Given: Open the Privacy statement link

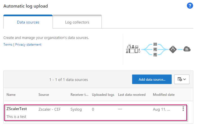Looking at the screenshot, I should click(28, 45).
